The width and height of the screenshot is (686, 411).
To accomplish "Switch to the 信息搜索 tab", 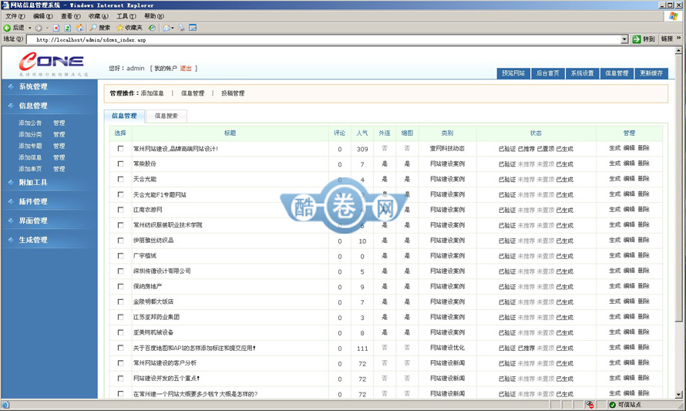I will pyautogui.click(x=166, y=116).
